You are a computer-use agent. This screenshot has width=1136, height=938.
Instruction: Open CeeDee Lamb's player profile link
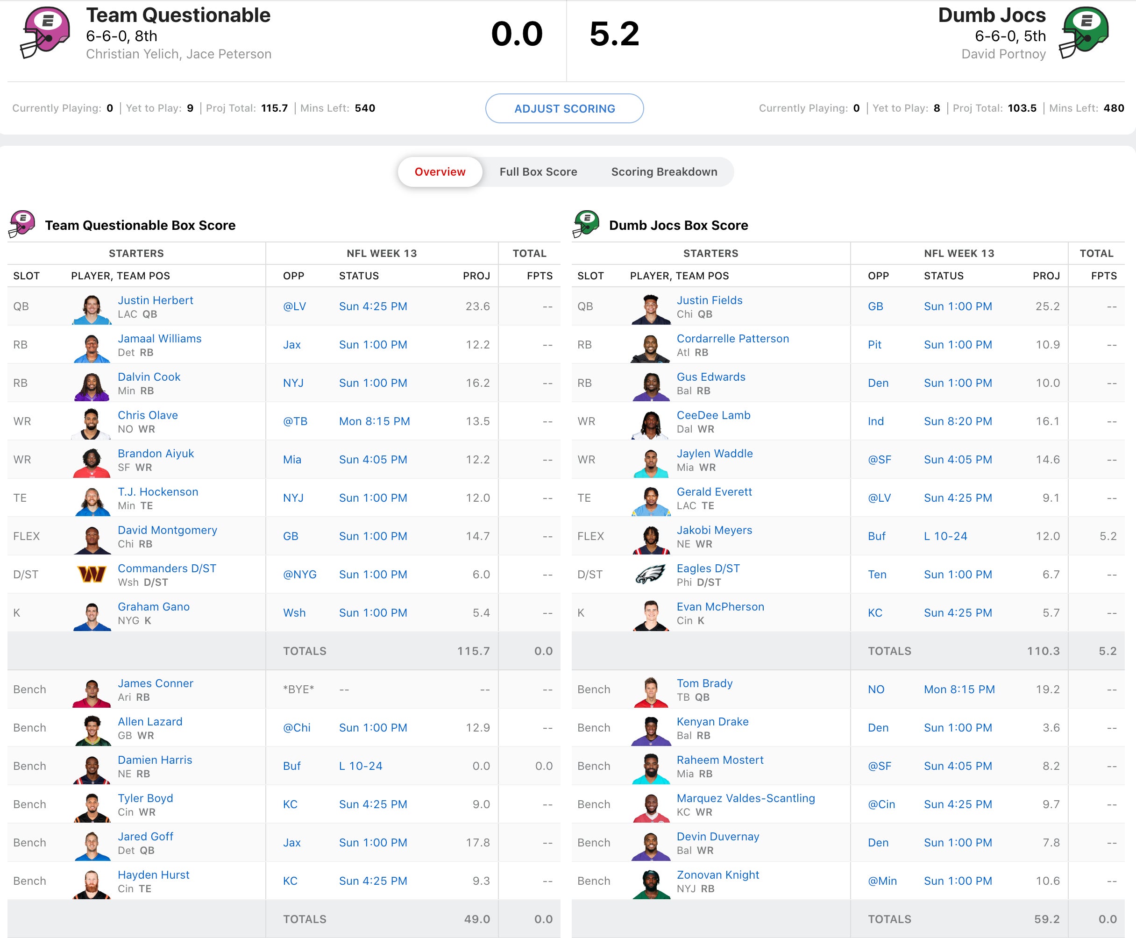click(x=713, y=415)
